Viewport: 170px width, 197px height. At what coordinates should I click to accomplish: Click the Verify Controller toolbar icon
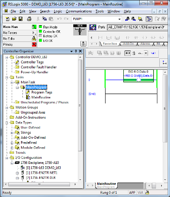(x=164, y=19)
